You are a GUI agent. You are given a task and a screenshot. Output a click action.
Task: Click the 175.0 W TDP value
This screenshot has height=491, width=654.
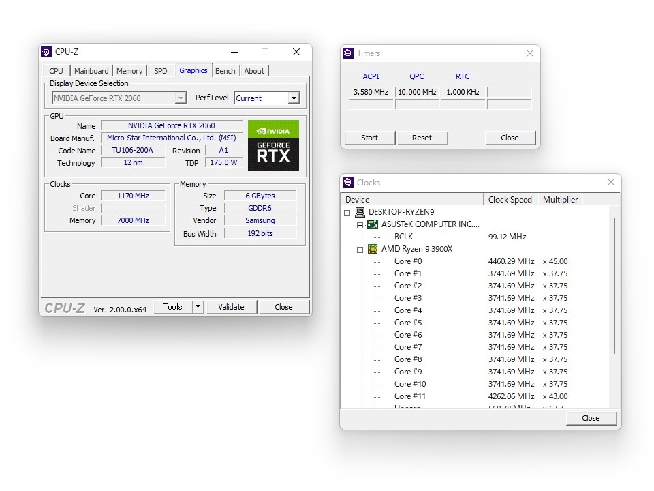pos(223,162)
